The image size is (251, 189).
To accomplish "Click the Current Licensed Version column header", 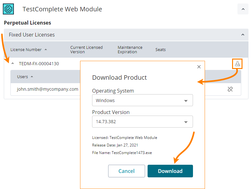I will pos(86,49).
